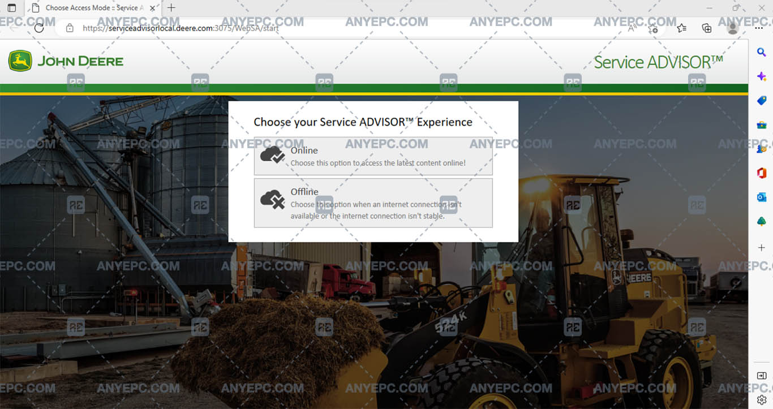Viewport: 773px width, 409px height.
Task: Open sidebar Search tool
Action: point(762,52)
